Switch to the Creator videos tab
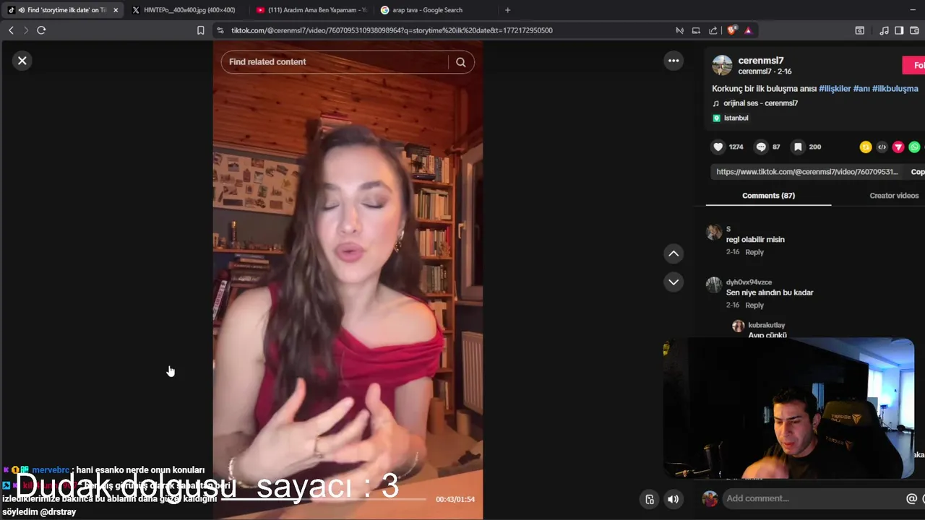The height and width of the screenshot is (520, 925). click(894, 196)
